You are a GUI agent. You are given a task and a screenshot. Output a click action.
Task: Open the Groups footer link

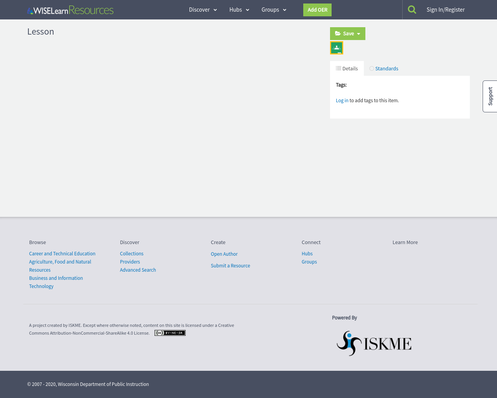pos(309,262)
